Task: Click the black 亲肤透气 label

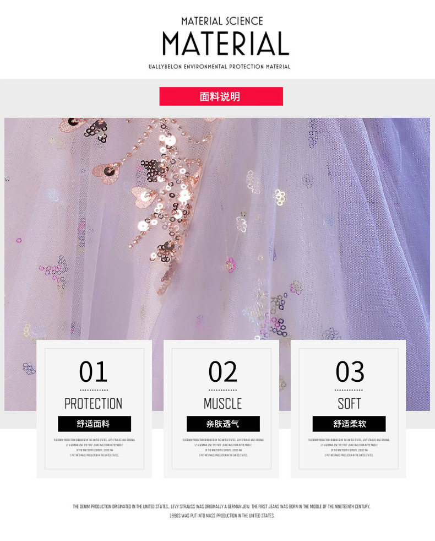Action: [x=223, y=424]
